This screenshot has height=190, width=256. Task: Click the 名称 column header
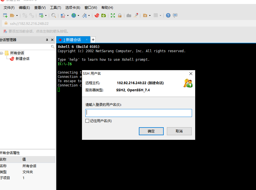[10, 159]
